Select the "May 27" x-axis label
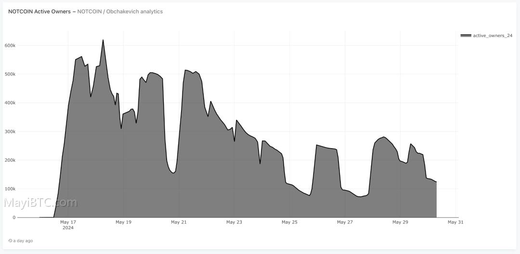The height and width of the screenshot is (254, 520). [x=345, y=222]
